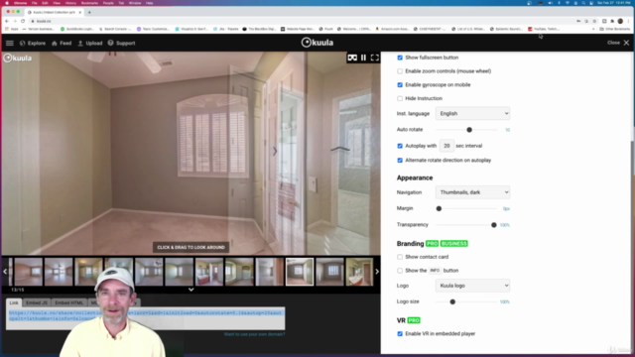Click the share link URL text box
The image size is (635, 357).
(146, 318)
